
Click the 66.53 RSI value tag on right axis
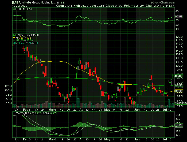[x=179, y=17]
